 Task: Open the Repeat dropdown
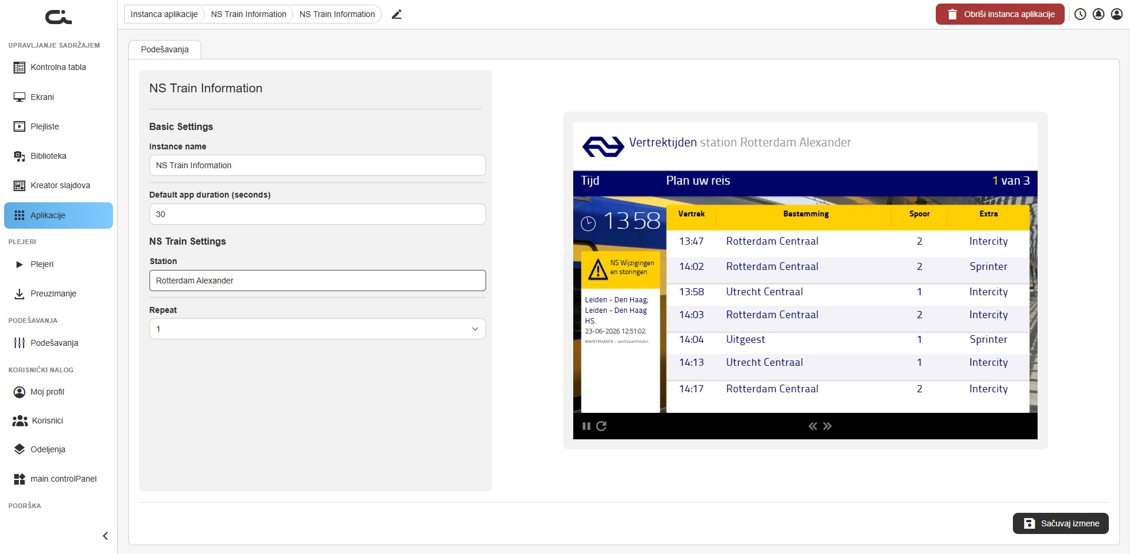tap(317, 329)
